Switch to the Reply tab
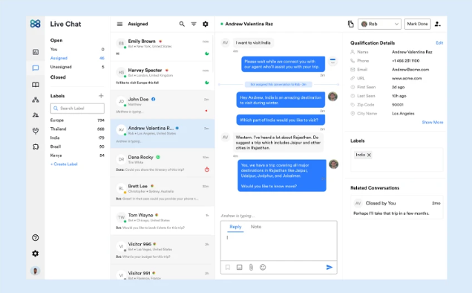 (235, 227)
